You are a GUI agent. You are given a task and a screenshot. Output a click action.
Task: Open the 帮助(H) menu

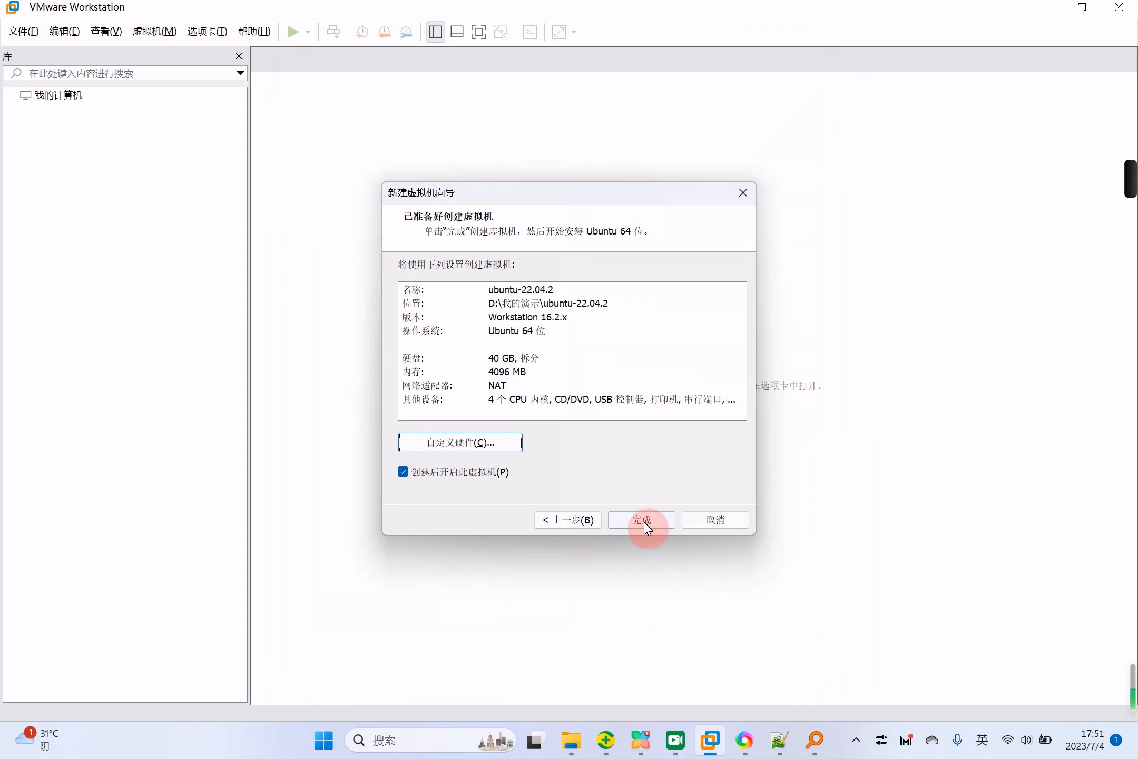click(x=254, y=32)
